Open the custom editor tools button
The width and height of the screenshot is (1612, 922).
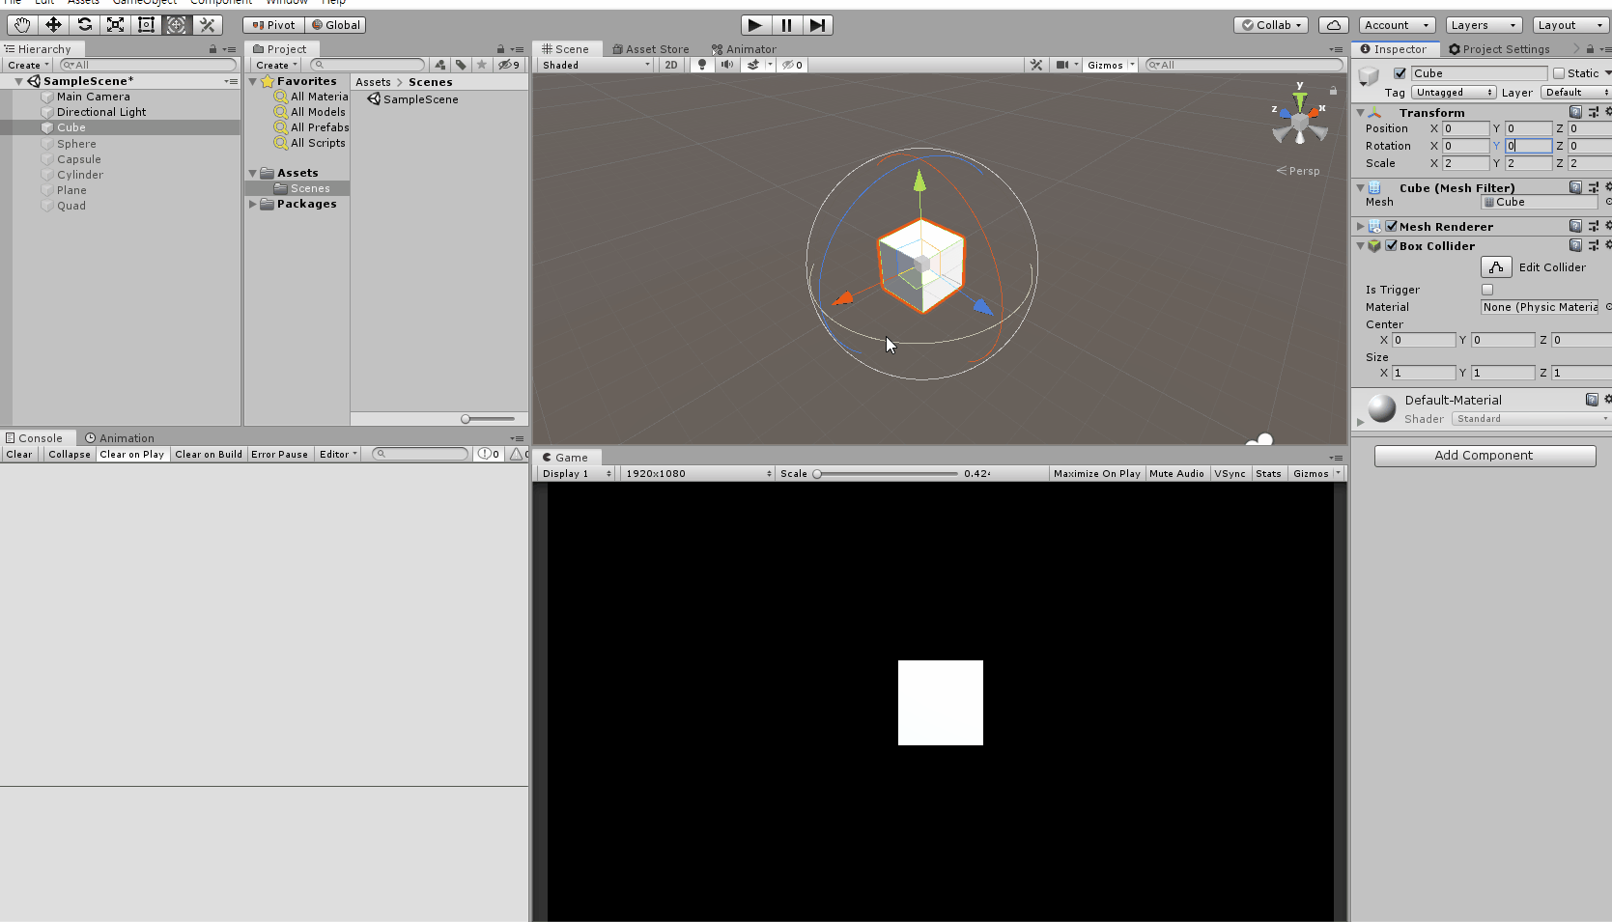point(208,25)
